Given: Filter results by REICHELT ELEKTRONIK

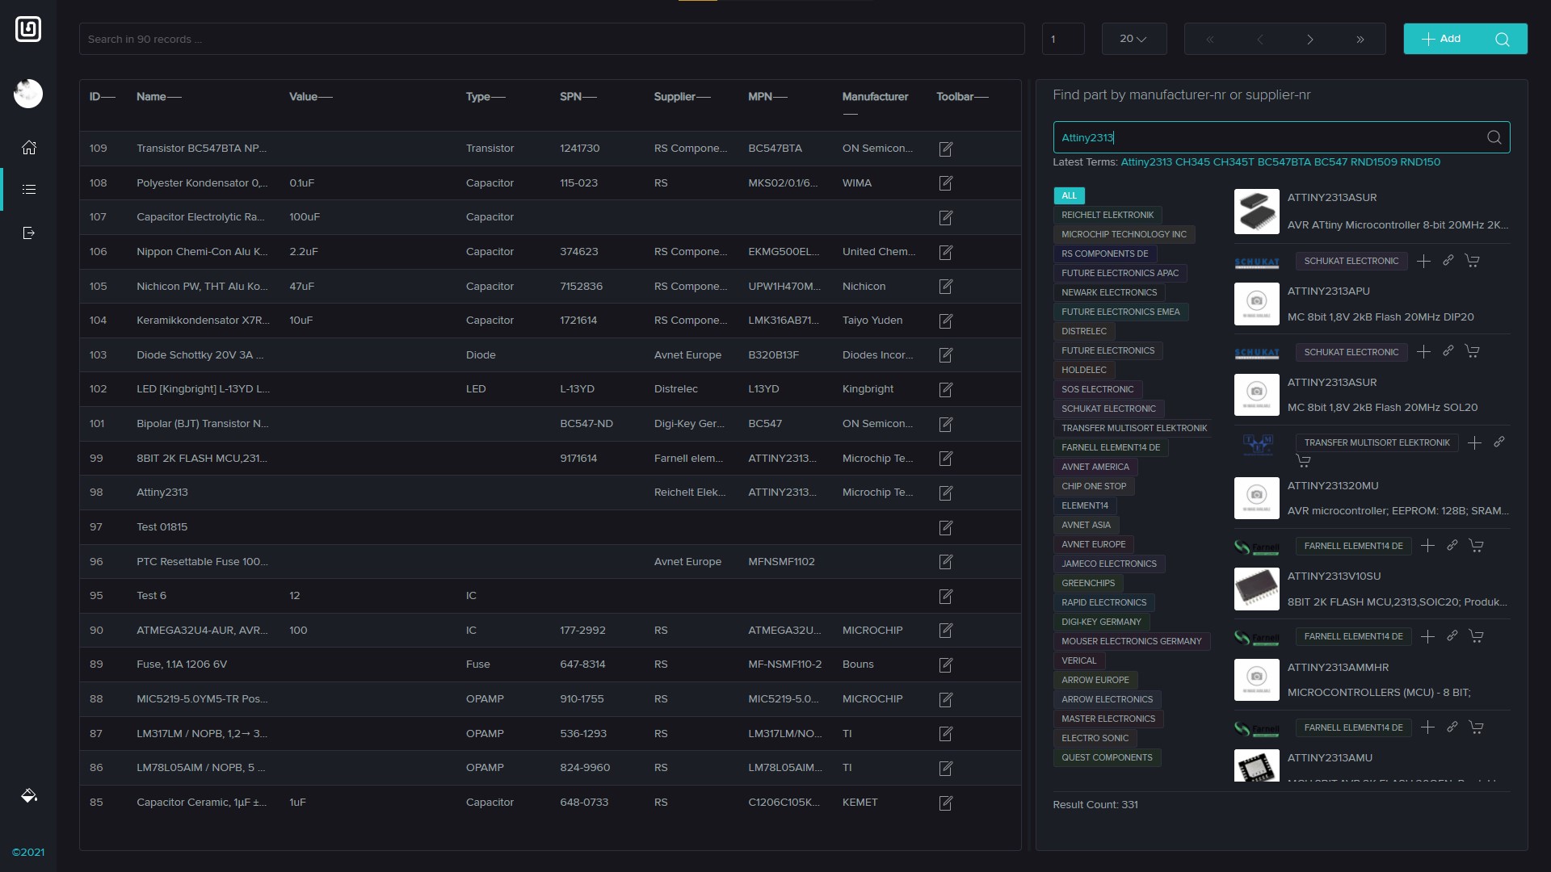Looking at the screenshot, I should (1108, 215).
